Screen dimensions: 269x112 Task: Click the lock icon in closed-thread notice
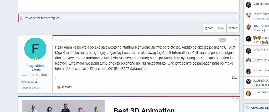[x=21, y=18]
